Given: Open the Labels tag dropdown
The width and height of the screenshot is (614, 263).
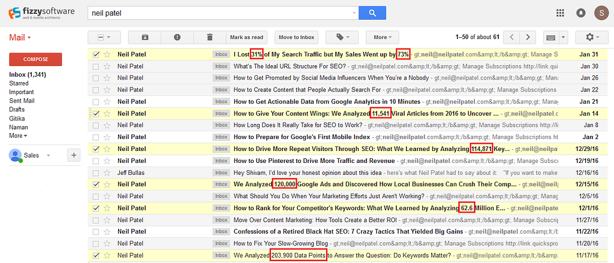Looking at the screenshot, I should click(x=342, y=37).
